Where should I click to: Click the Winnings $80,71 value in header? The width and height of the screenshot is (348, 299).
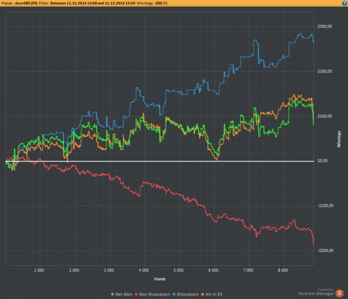tap(161, 3)
